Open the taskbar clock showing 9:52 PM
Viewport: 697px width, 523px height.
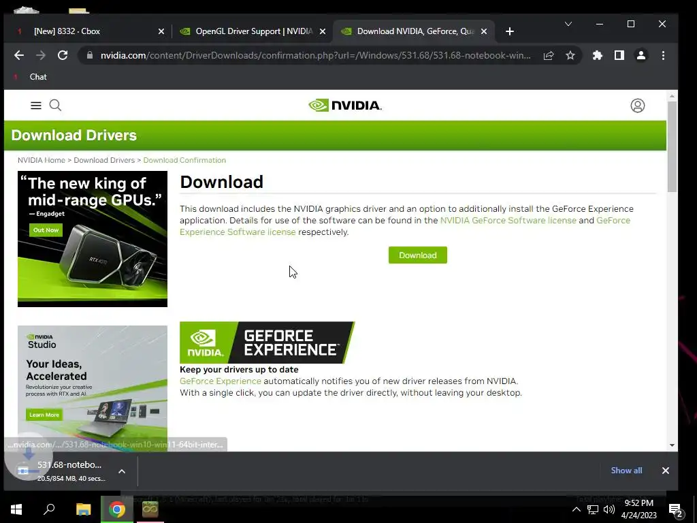click(x=638, y=509)
